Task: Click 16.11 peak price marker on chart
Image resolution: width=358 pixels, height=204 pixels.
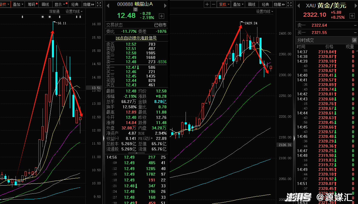Action: point(62,23)
